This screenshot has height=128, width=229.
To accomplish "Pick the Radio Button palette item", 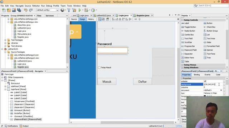I will pyautogui.click(x=188, y=31).
